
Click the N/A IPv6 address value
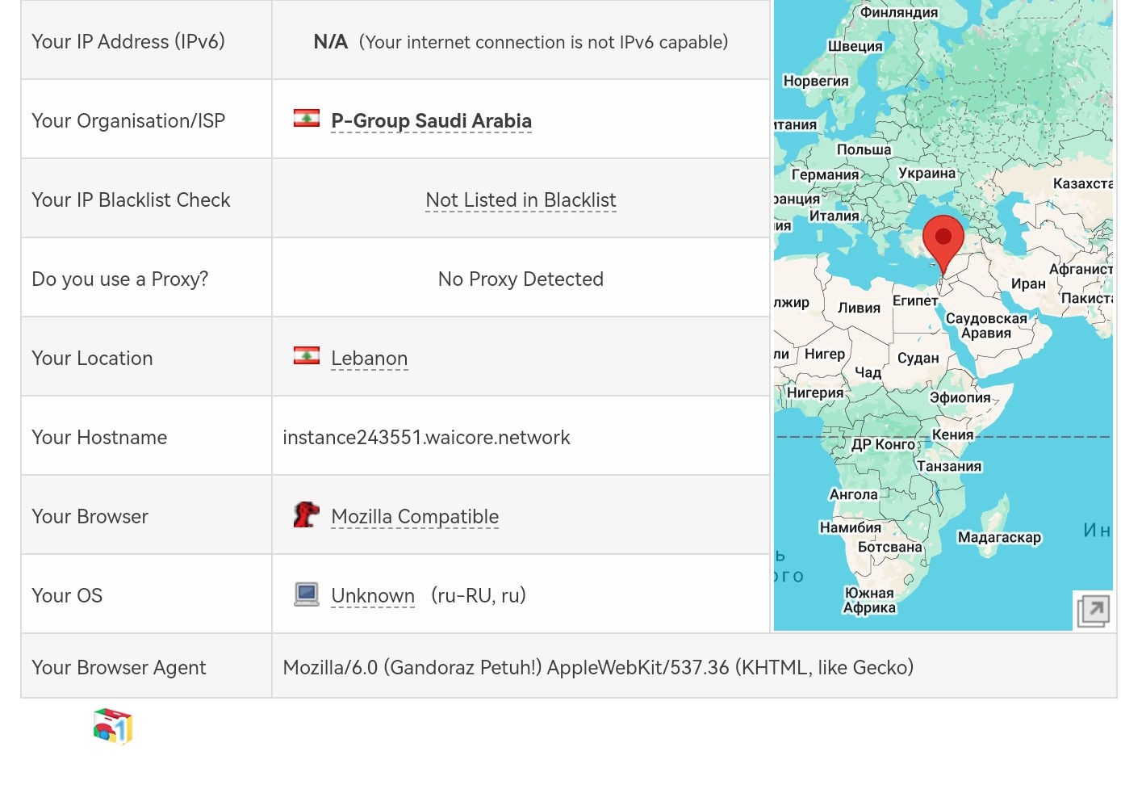331,42
